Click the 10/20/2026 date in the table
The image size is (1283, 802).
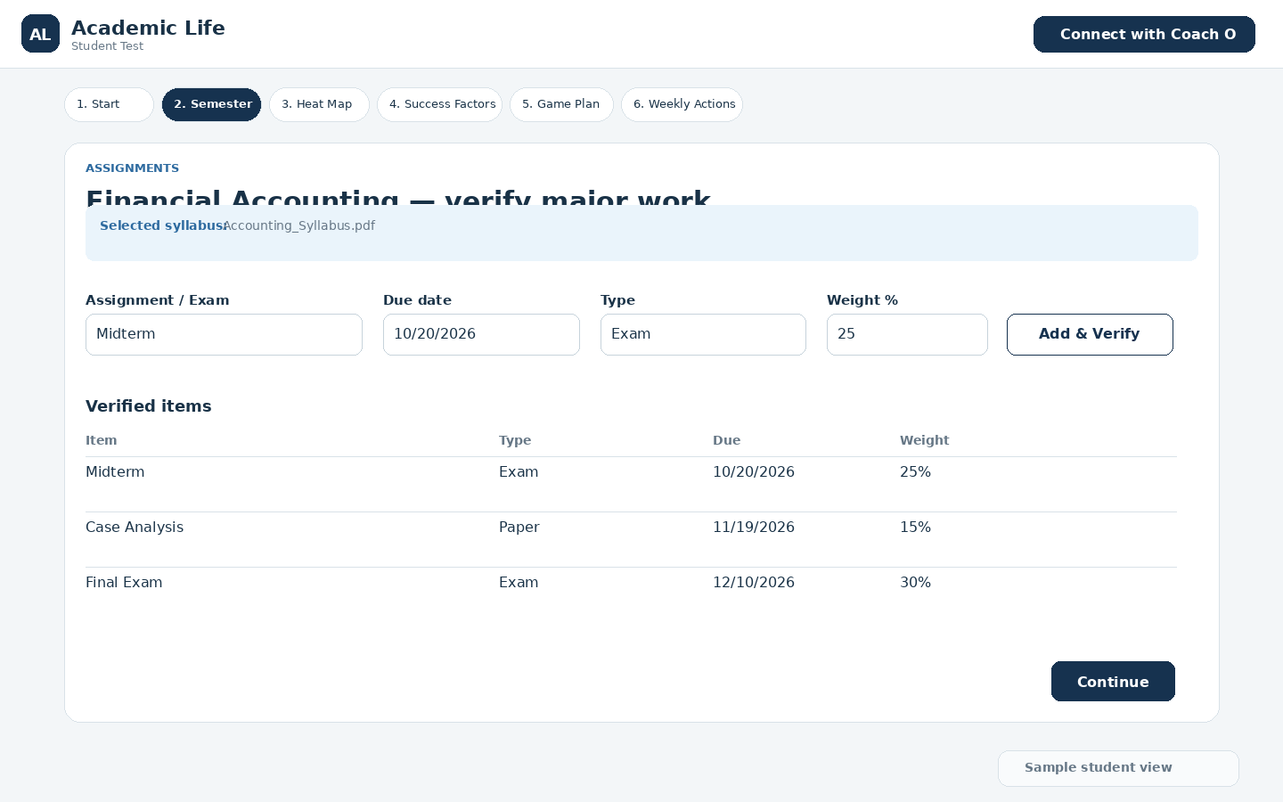pos(754,471)
